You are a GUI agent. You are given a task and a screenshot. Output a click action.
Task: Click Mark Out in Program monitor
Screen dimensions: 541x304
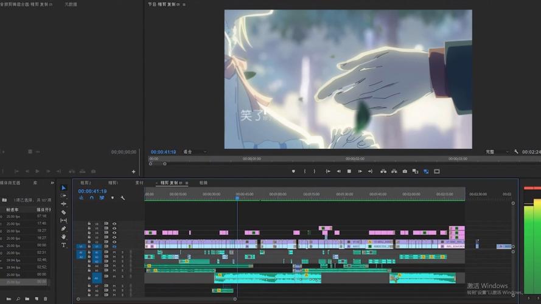pyautogui.click(x=315, y=171)
